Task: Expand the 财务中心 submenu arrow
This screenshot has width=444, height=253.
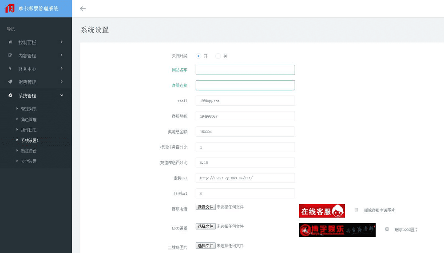Action: (x=62, y=69)
